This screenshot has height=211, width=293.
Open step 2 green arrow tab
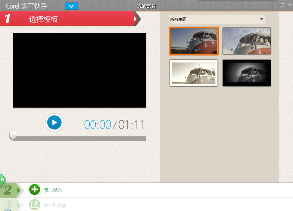(11, 190)
